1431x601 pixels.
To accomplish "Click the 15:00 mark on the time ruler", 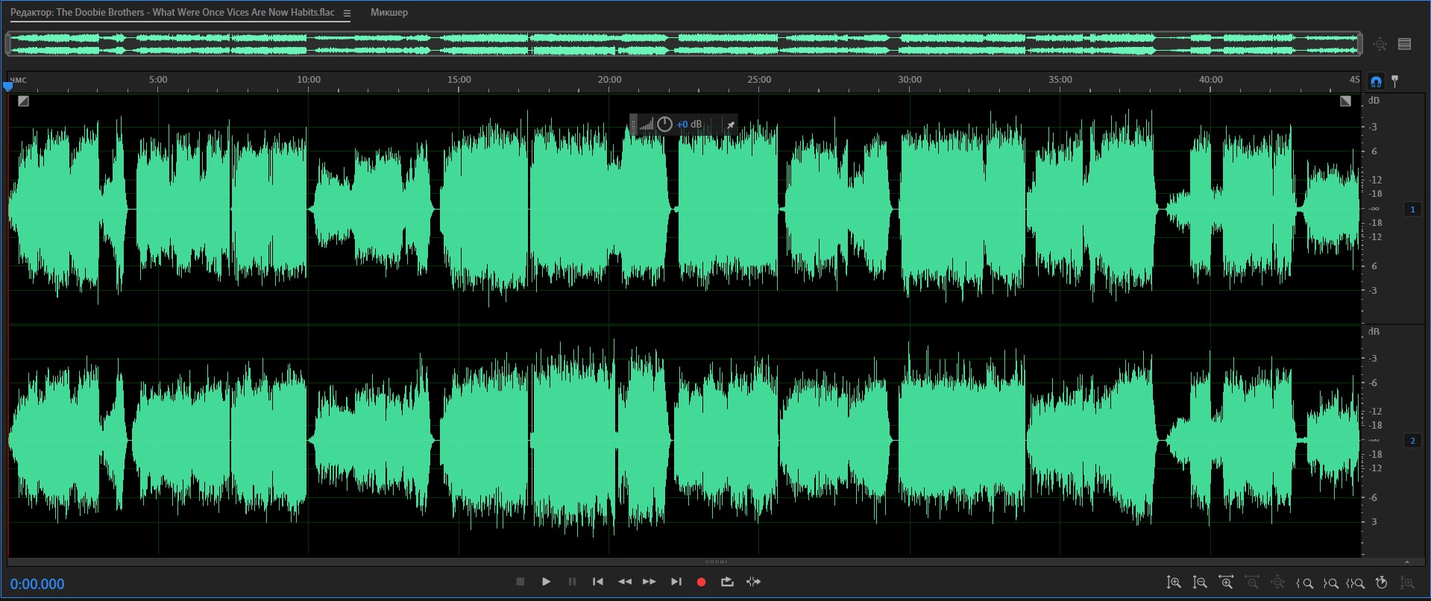I will click(x=459, y=79).
